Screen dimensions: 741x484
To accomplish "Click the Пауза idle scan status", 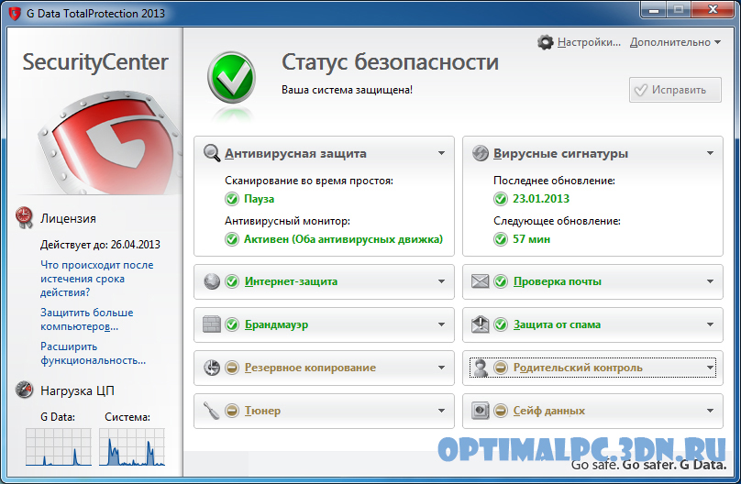I will click(x=259, y=199).
